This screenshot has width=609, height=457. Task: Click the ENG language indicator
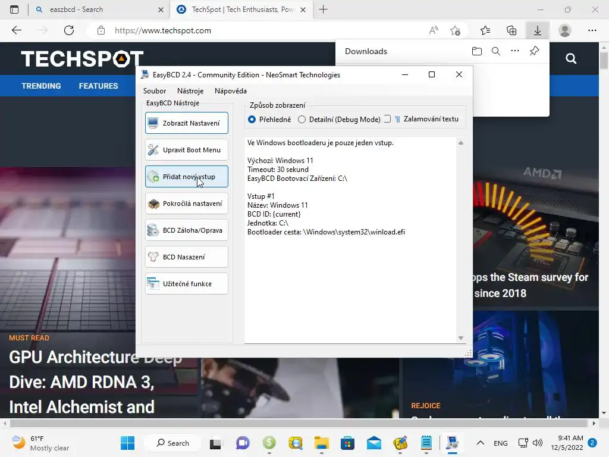(501, 443)
